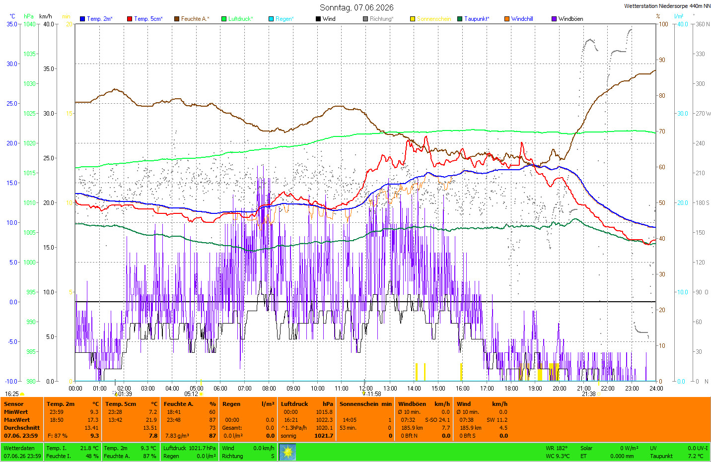Click the '07.06. 23:59' row label
This screenshot has height=462, width=711.
(x=21, y=436)
